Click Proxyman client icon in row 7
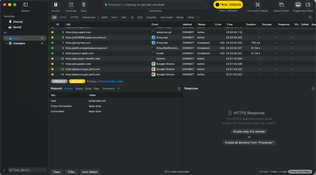The width and height of the screenshot is (316, 175). [153, 43]
